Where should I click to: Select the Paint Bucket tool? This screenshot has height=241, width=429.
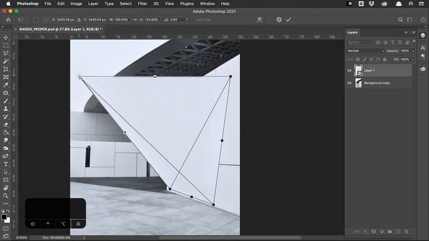(x=6, y=133)
